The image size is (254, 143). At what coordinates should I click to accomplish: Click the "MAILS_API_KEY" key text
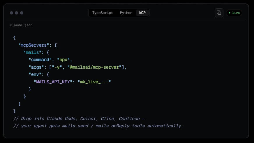pyautogui.click(x=53, y=82)
